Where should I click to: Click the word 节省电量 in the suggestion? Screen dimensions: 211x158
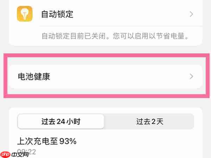click(171, 36)
